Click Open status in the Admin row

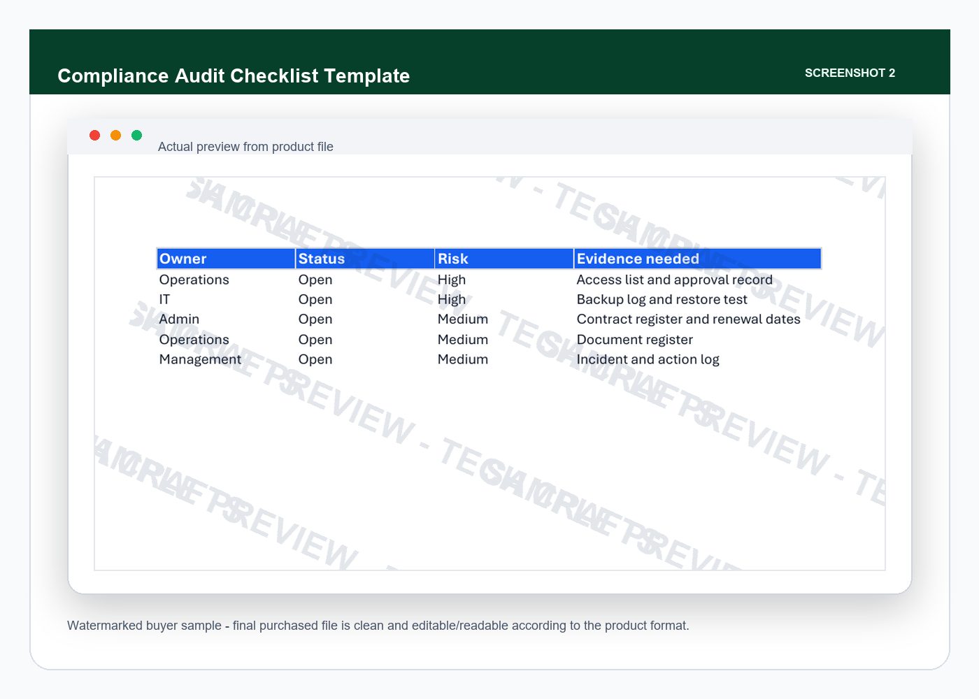(x=315, y=319)
